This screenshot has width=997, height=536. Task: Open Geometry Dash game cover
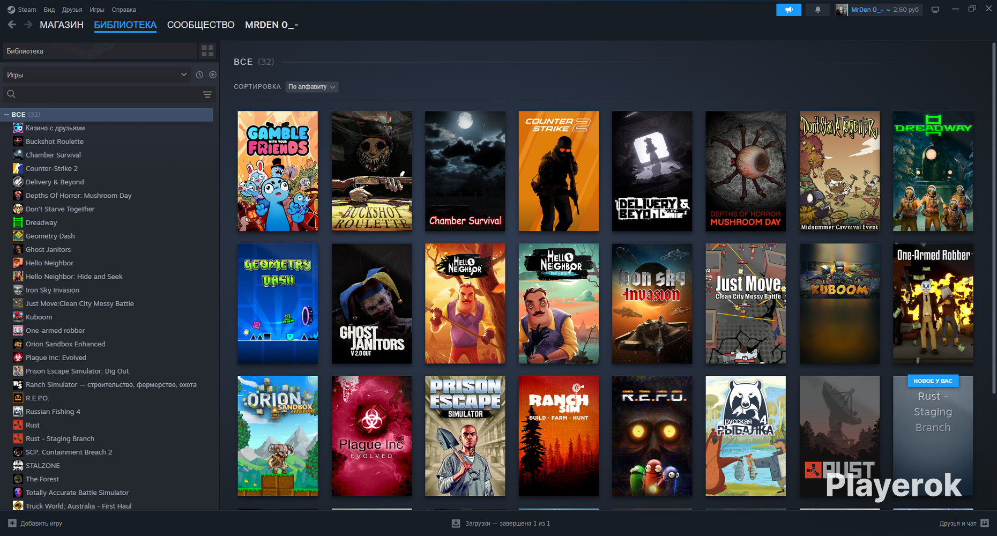pos(278,303)
